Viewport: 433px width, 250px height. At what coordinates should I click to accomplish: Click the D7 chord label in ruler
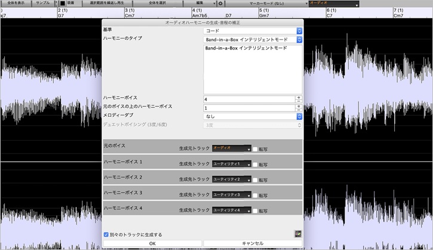tap(228, 16)
